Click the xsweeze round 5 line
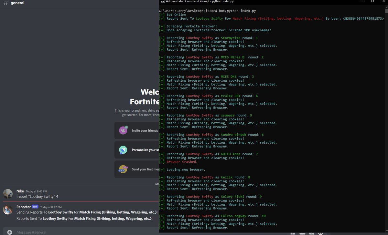 [206, 116]
